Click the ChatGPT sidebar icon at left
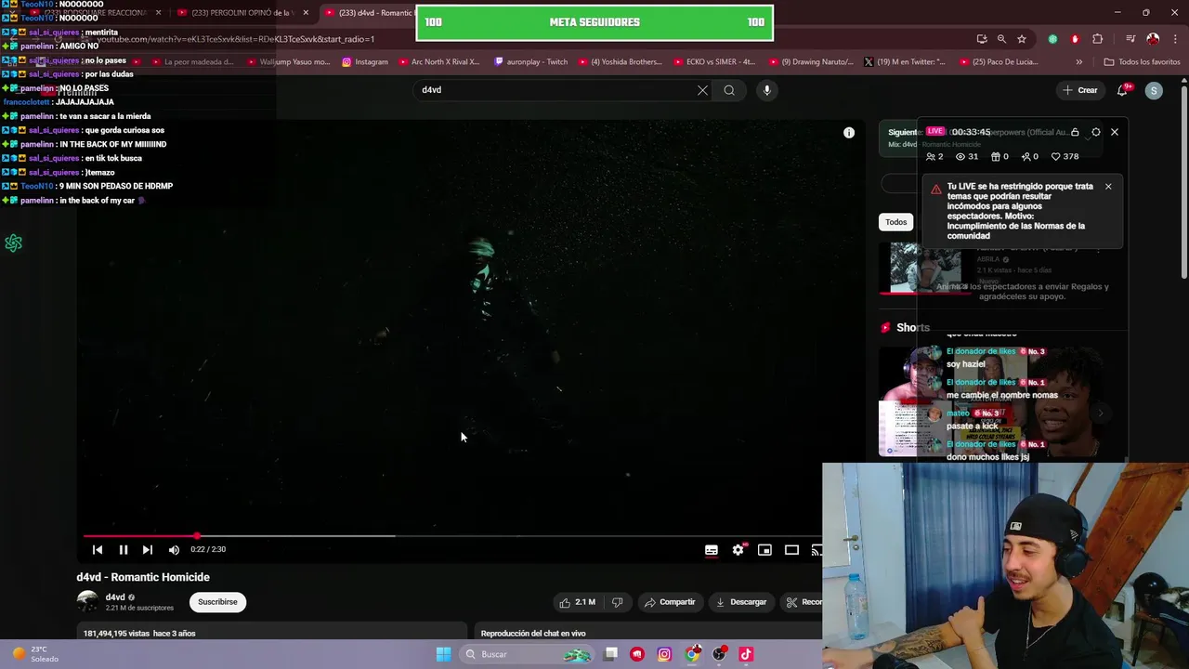Image resolution: width=1189 pixels, height=669 pixels. click(x=13, y=243)
